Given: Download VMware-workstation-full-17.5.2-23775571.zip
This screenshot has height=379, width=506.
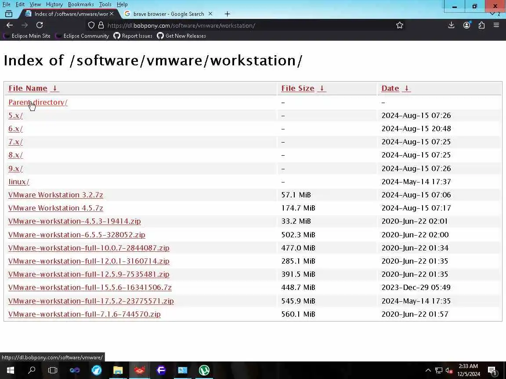Looking at the screenshot, I should pos(91,301).
